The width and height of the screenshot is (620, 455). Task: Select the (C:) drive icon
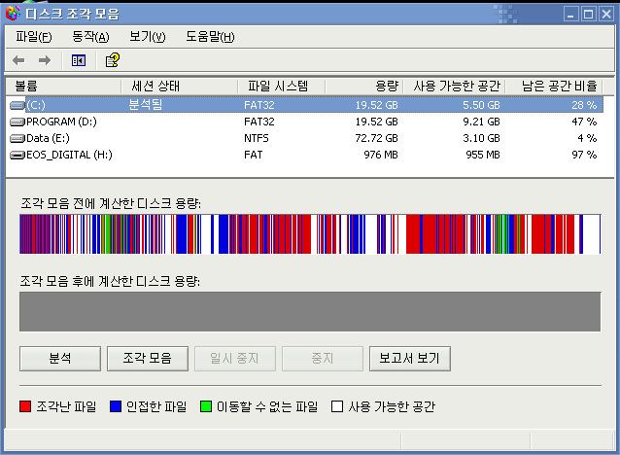pos(17,105)
